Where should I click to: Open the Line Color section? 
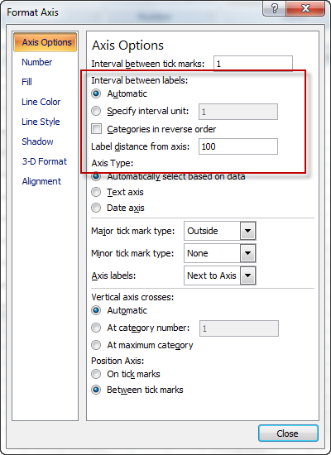pyautogui.click(x=41, y=102)
